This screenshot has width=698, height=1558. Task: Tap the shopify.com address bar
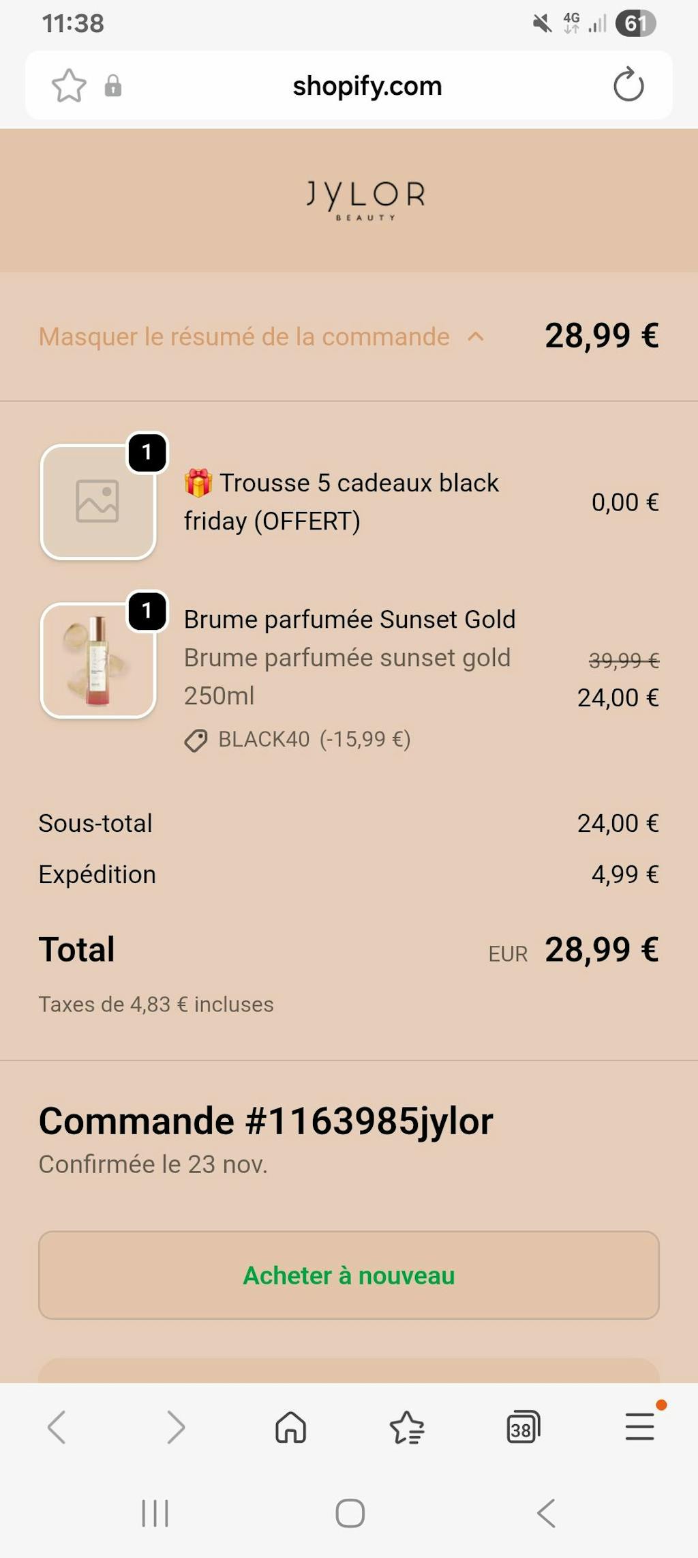click(x=367, y=86)
